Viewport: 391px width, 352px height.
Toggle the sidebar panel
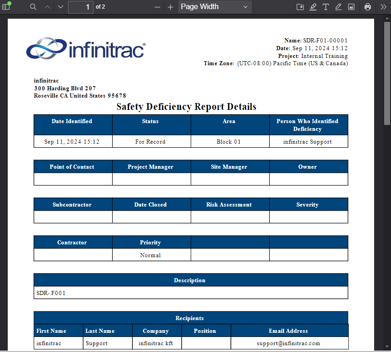tap(6, 7)
